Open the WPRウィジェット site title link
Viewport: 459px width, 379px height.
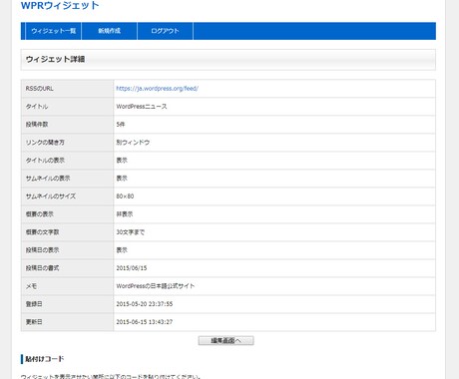tap(60, 5)
